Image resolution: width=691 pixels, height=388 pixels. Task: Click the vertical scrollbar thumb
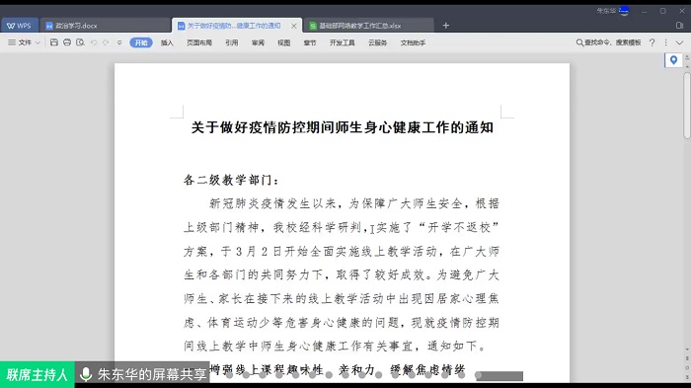(687, 106)
